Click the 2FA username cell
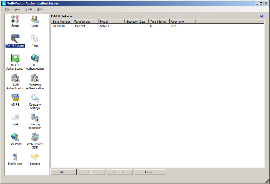This screenshot has height=184, width=270. 174,26
